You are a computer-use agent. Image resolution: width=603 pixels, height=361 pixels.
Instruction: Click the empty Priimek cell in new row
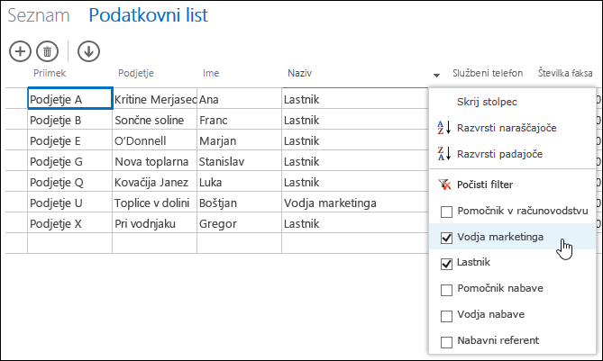70,243
